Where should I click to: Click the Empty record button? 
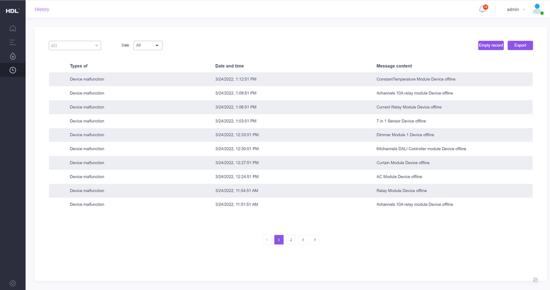[491, 46]
